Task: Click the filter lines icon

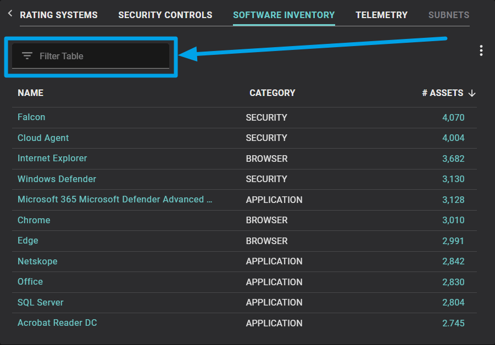Action: click(x=27, y=56)
